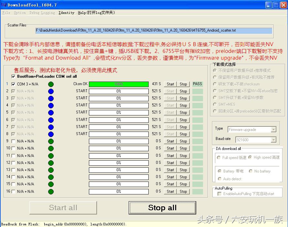The height and width of the screenshot is (227, 288).
Task: Click the blue indicator on row 8
Action: click(51, 134)
